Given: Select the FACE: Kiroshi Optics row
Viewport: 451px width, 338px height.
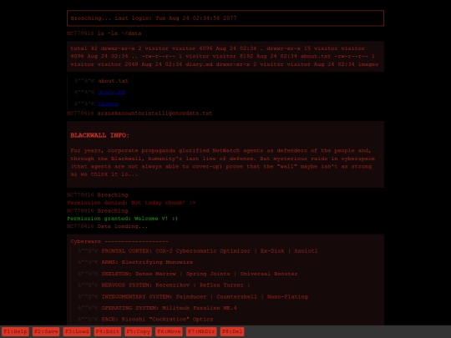Looking at the screenshot, I should click(157, 320).
